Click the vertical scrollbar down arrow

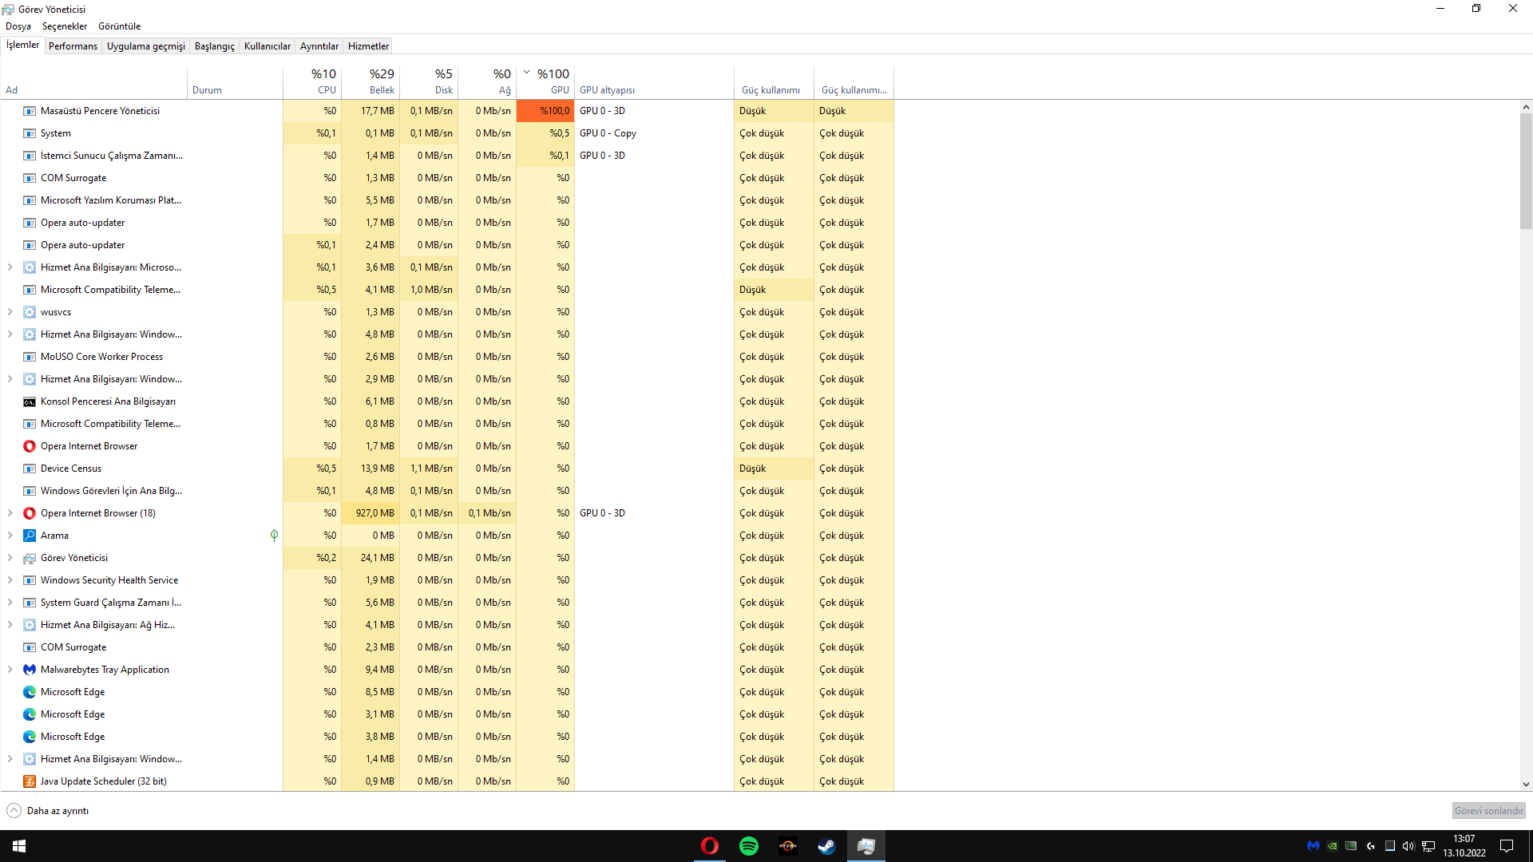click(1526, 785)
